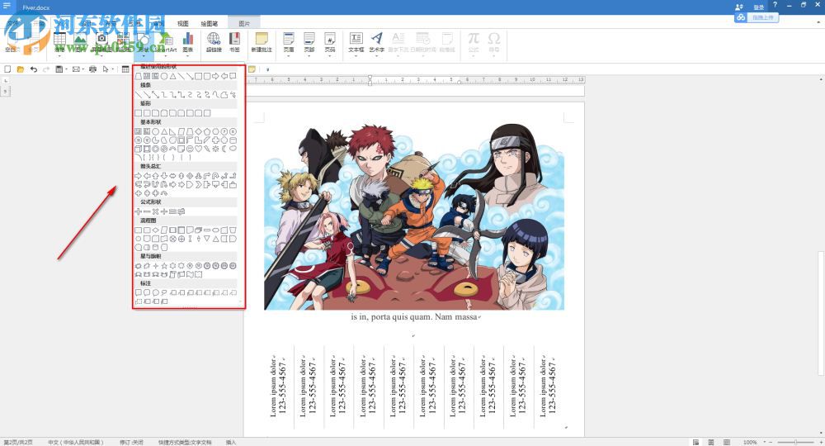The width and height of the screenshot is (825, 446).
Task: Open the picture tools (图片) tab
Action: click(x=244, y=23)
